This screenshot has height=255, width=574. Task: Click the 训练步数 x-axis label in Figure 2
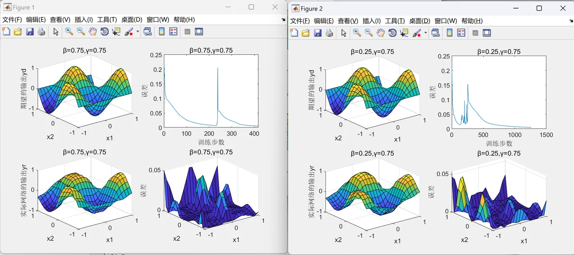pos(499,144)
